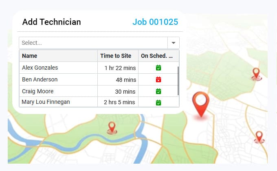277x171 pixels.
Task: Click the red off-schedule icon for Ben Anderson
Action: pos(158,79)
